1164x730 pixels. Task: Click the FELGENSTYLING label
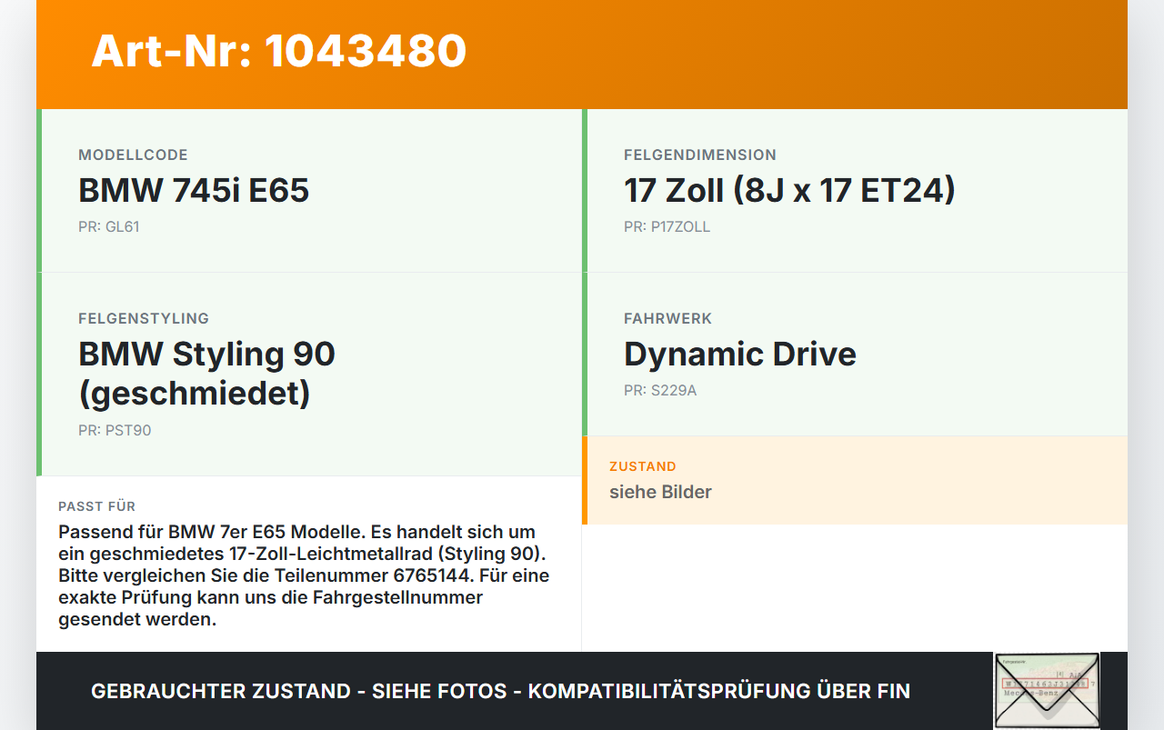click(144, 319)
